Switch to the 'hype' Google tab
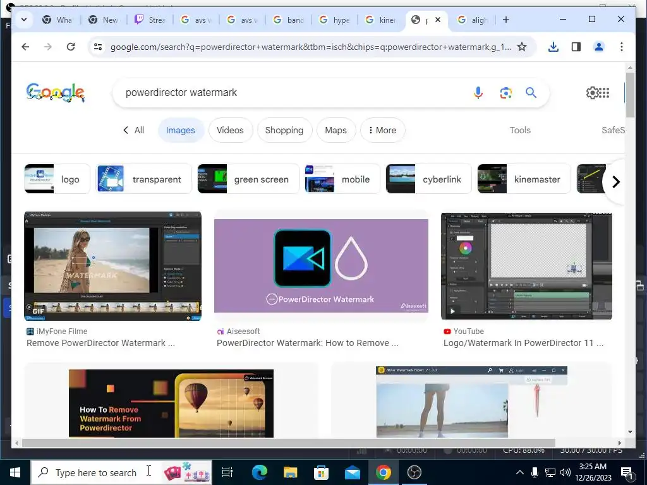Screen dimensions: 647x485 (335, 20)
